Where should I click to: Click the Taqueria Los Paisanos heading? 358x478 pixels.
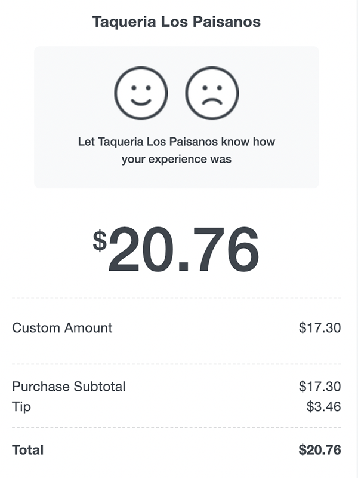point(176,22)
